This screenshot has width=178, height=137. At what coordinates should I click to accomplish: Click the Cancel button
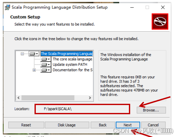pyautogui.click(x=153, y=125)
